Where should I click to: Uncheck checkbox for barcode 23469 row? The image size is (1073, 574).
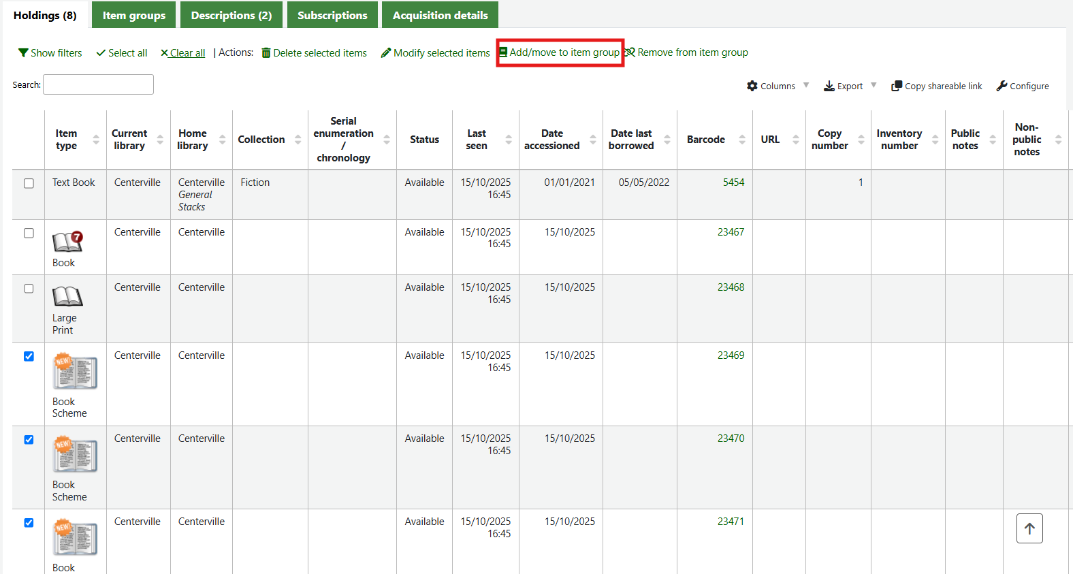pyautogui.click(x=29, y=356)
